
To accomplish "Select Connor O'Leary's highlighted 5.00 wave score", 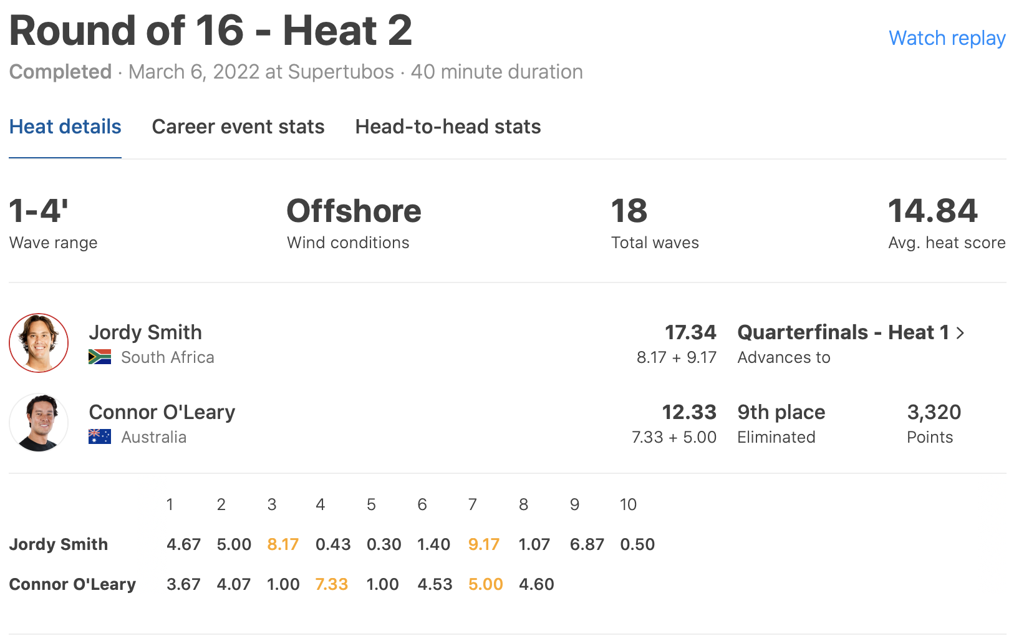I will pyautogui.click(x=485, y=584).
